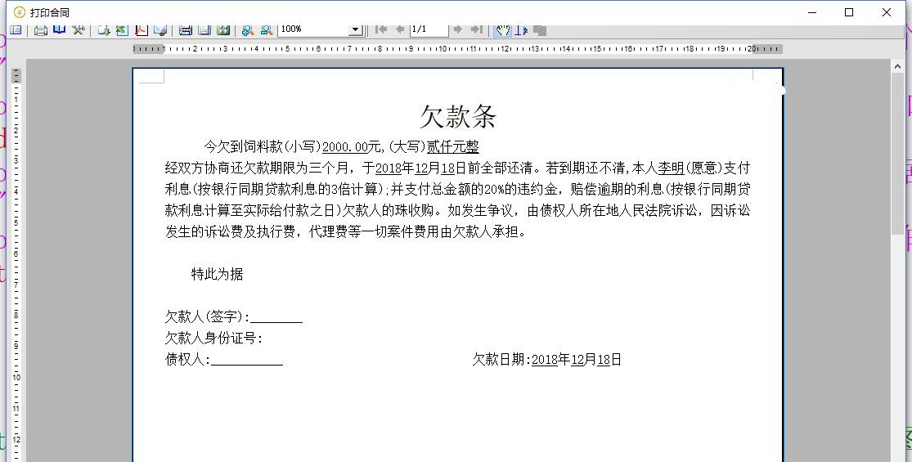This screenshot has height=462, width=912.
Task: Click the 贰仟元整 uppercase amount
Action: [452, 147]
